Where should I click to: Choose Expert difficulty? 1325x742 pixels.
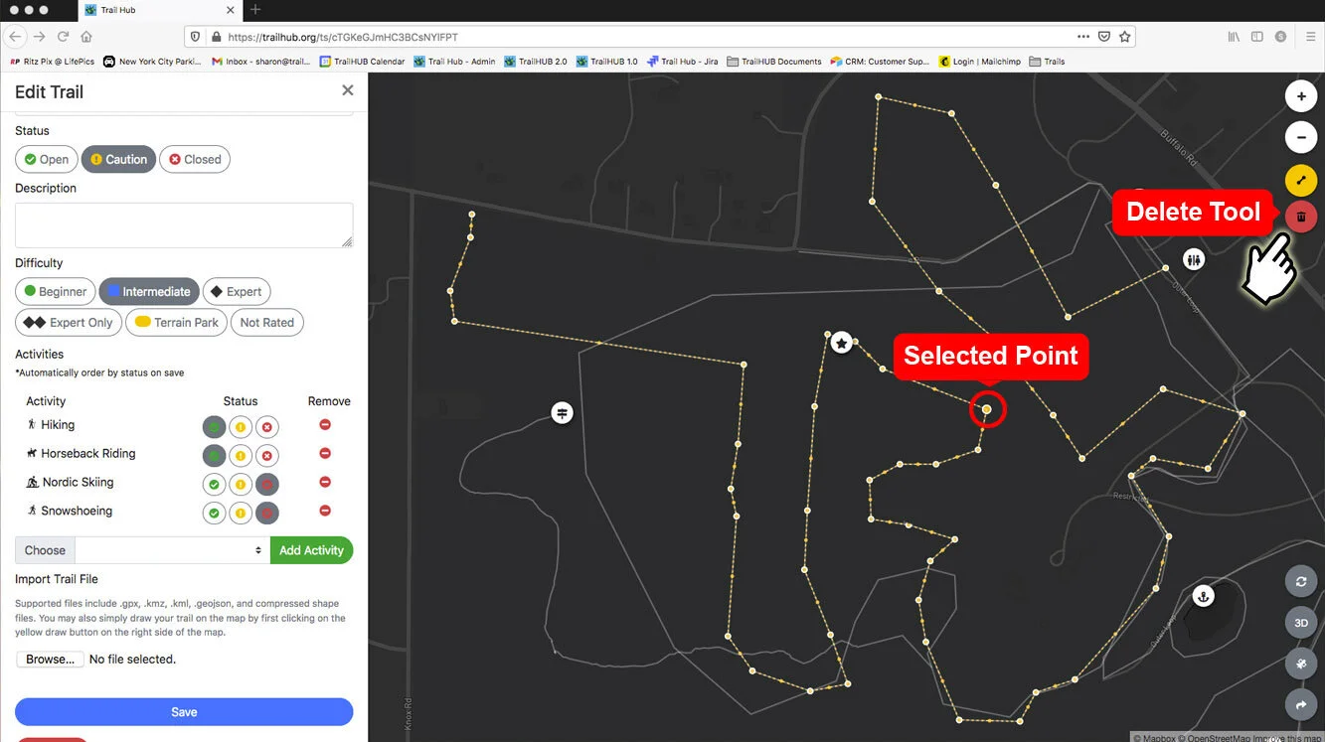[237, 292]
